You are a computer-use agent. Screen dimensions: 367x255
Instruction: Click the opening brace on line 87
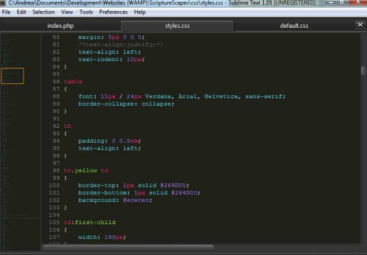[x=65, y=89]
